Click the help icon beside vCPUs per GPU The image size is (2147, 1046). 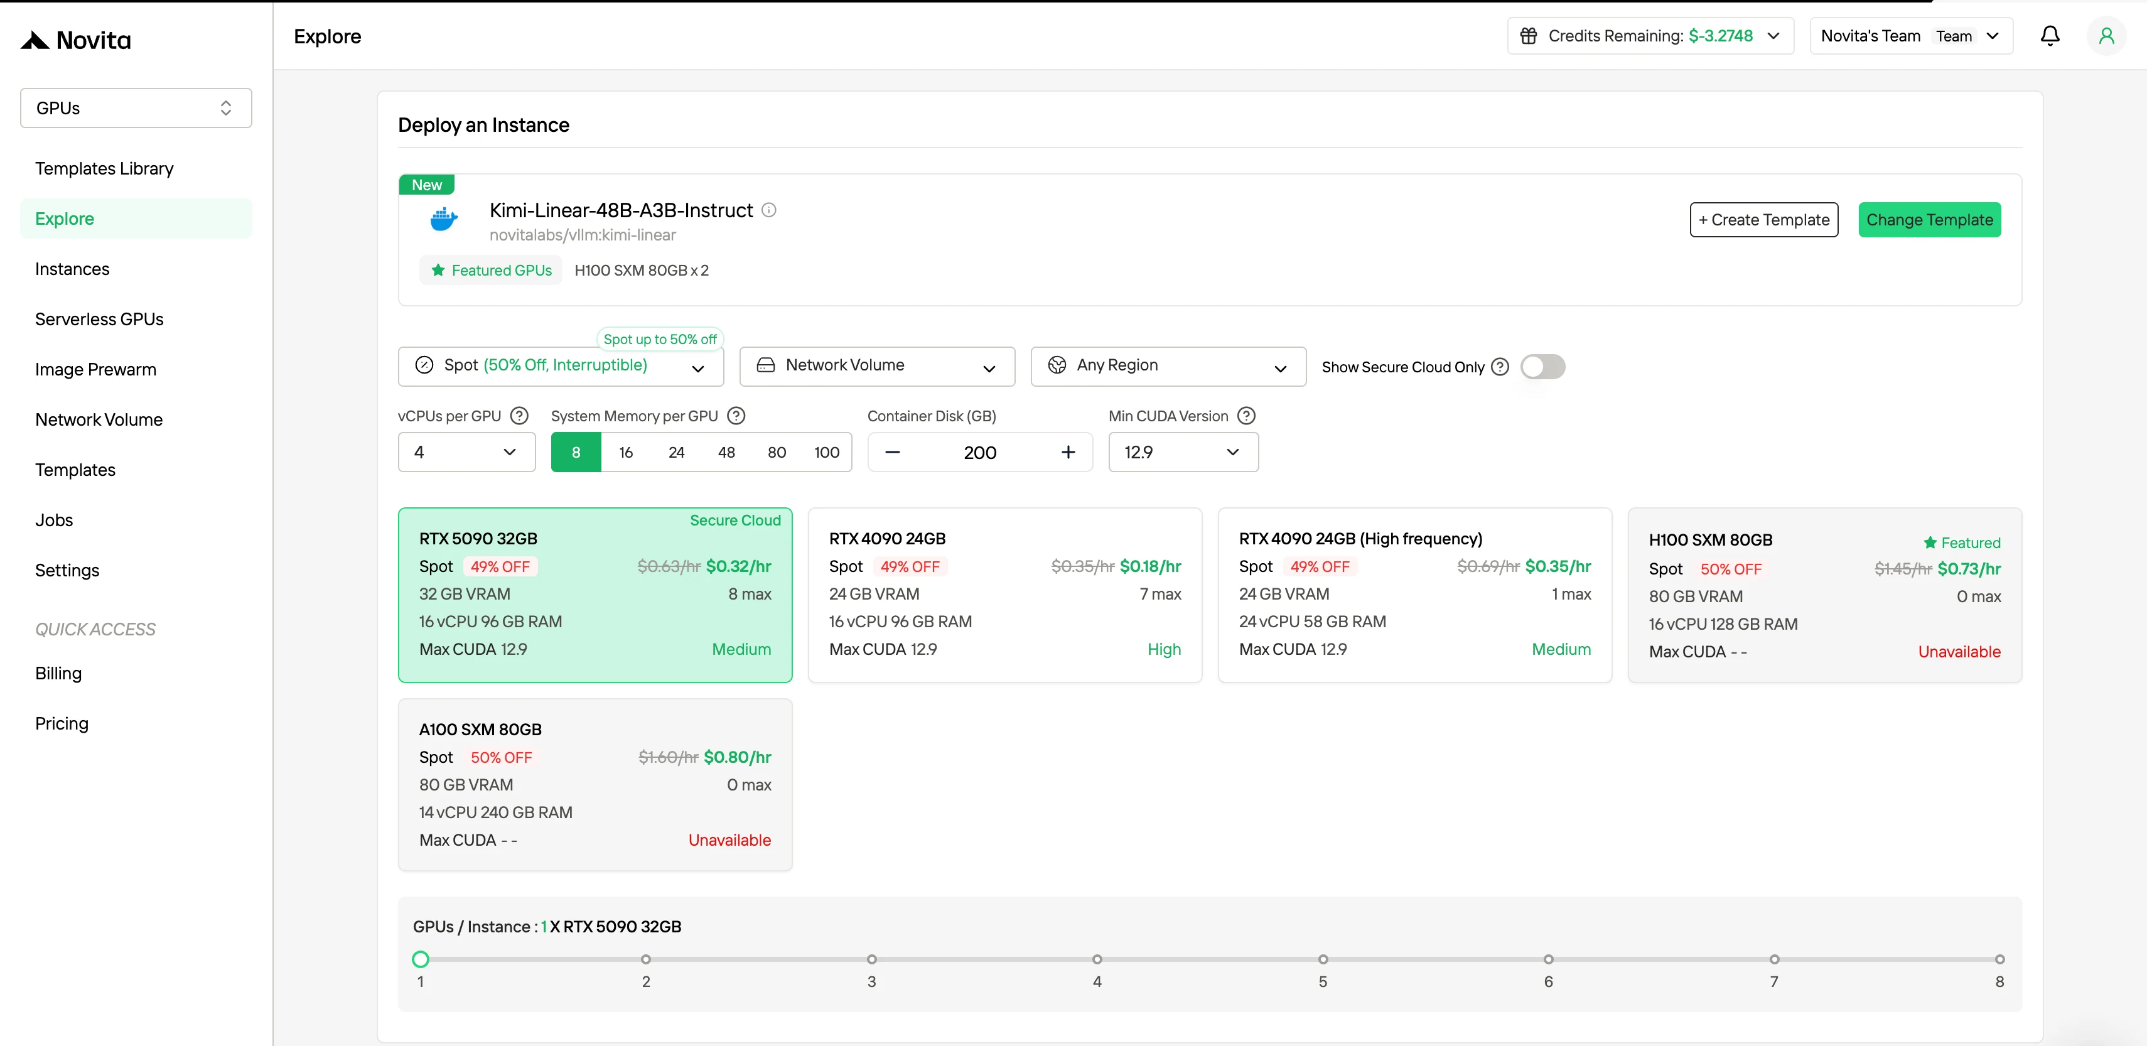coord(519,416)
